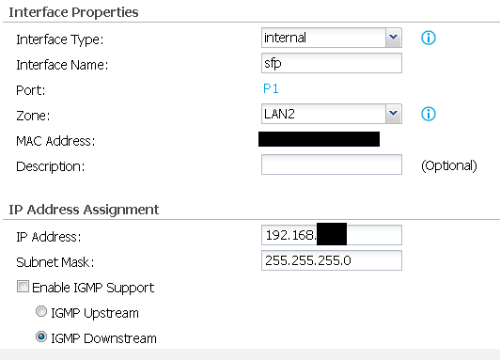
Task: Open the Interface Type dropdown arrow
Action: [393, 38]
